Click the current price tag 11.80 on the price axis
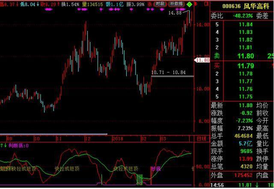This screenshot has width=274, height=189. pyautogui.click(x=202, y=60)
